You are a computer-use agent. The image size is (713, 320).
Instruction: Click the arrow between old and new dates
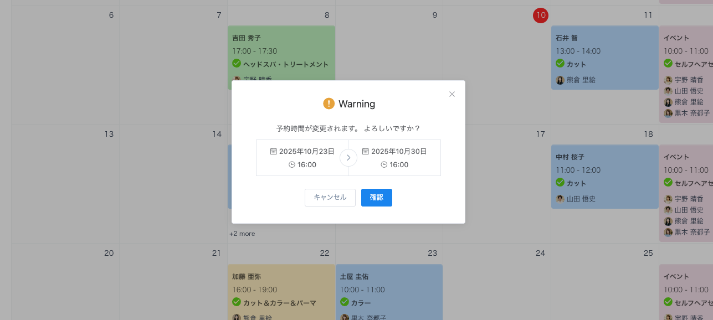pos(348,158)
